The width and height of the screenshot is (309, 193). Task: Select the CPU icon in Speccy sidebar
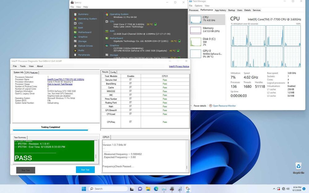click(75, 23)
